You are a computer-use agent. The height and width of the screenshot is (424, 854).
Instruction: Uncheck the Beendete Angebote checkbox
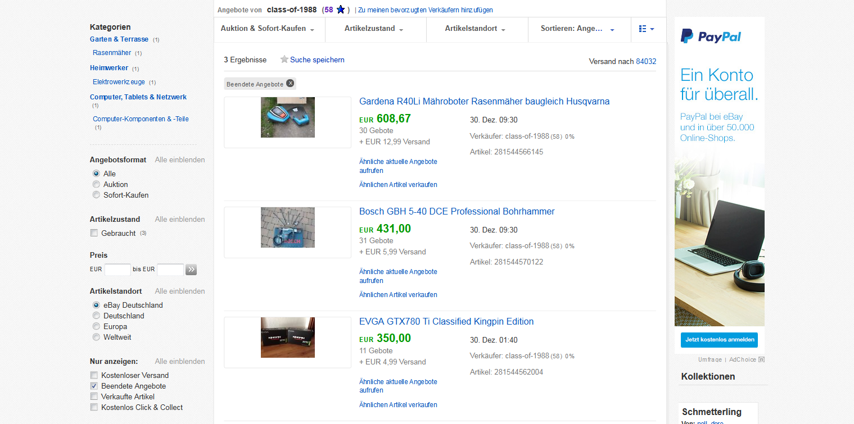94,386
